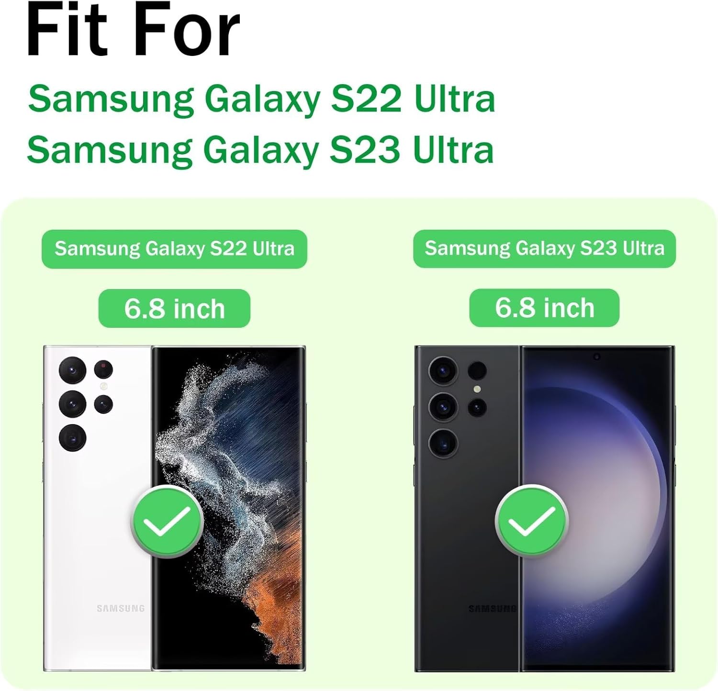Click the SAMSUNG logo on white phone back
The width and height of the screenshot is (718, 691).
[121, 608]
